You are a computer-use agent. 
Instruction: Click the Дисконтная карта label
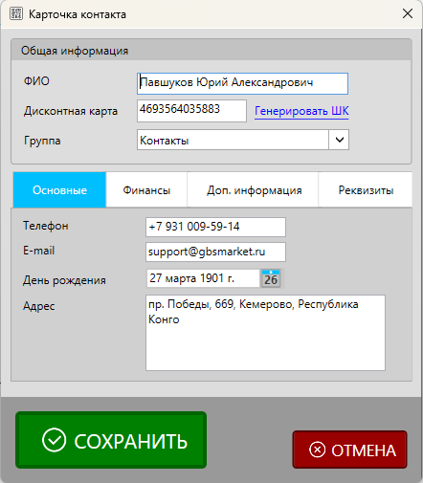tap(71, 111)
